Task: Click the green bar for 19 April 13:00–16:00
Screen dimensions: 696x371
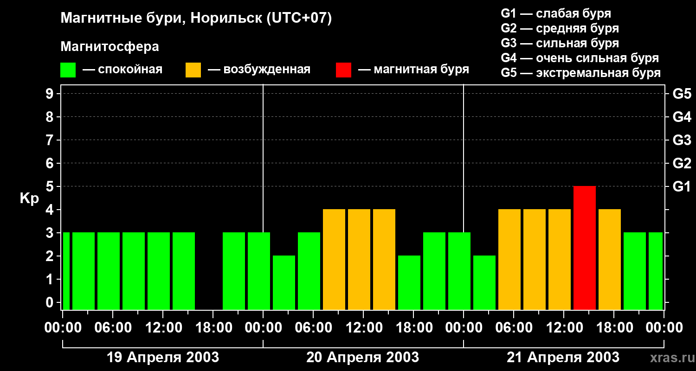Action: (x=184, y=271)
